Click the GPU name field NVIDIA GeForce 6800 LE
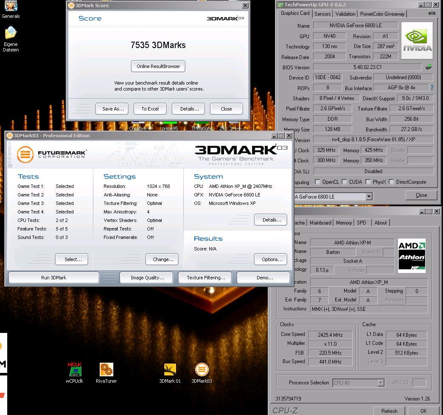This screenshot has width=443, height=415. click(356, 26)
